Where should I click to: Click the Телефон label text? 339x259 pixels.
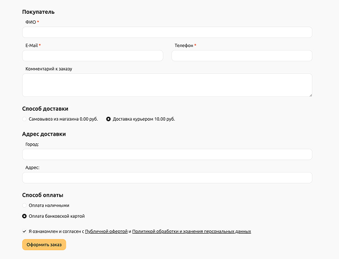[x=184, y=46]
